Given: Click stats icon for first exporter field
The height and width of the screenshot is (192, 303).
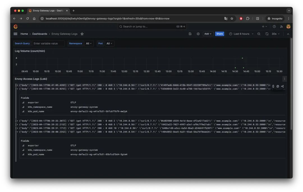Looking at the screenshot, I should pos(23,102).
